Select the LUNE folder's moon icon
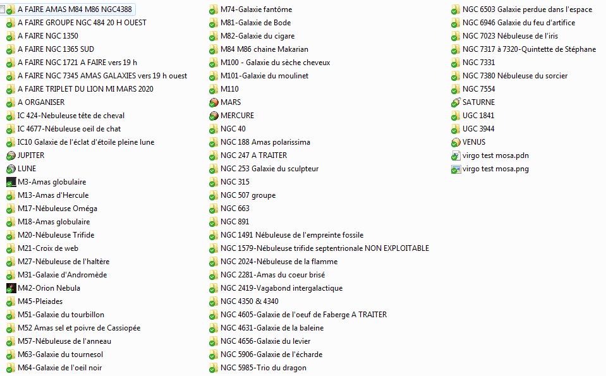The image size is (606, 376). coord(11,169)
